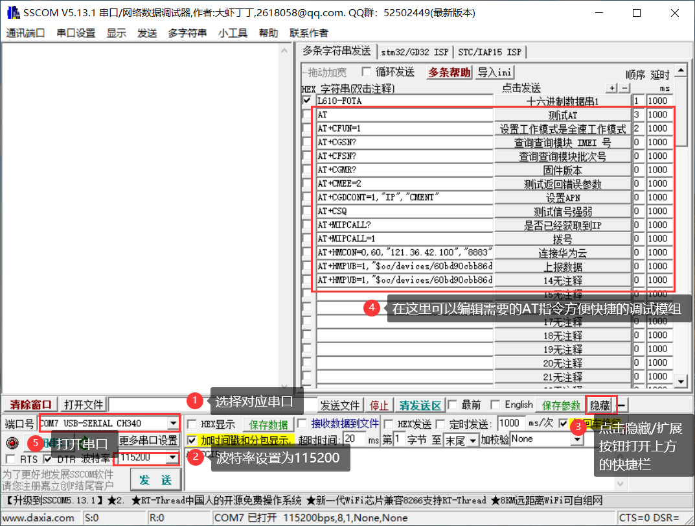Click the 保存参数 button

click(x=561, y=405)
